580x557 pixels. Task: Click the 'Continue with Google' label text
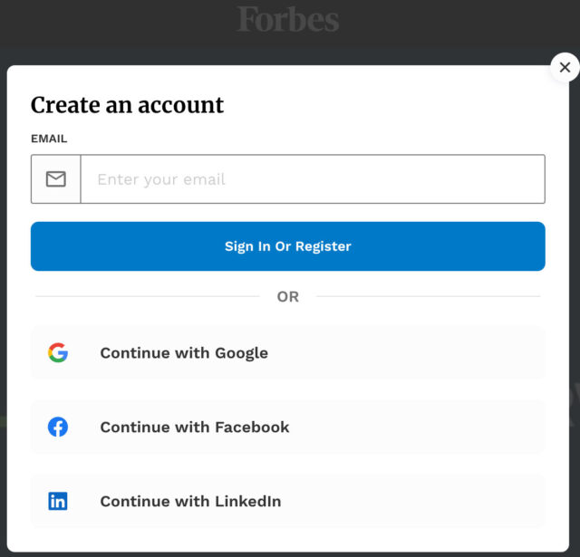pyautogui.click(x=184, y=353)
